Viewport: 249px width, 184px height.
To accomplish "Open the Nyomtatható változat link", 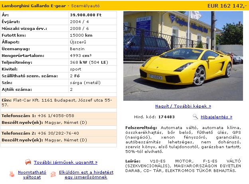I will 32,174.
